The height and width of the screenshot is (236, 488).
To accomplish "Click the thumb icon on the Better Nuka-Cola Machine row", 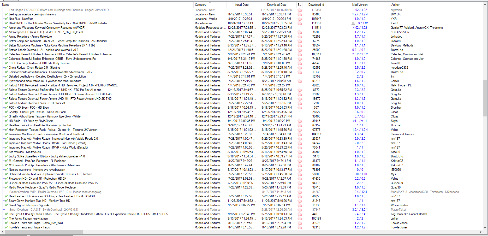I will tap(300, 45).
